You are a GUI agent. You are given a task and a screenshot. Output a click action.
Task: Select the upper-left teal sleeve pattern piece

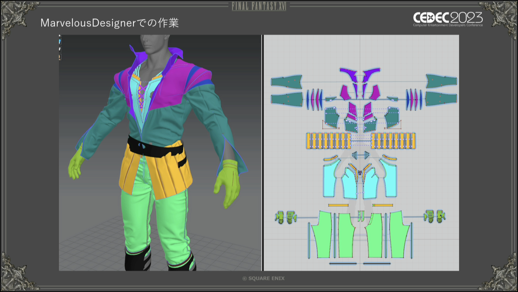point(287,82)
